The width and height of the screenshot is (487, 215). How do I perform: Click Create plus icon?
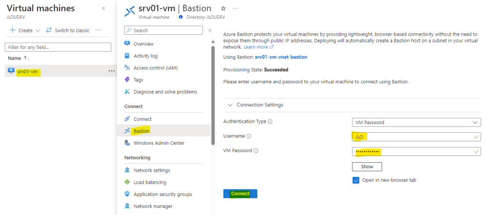13,30
